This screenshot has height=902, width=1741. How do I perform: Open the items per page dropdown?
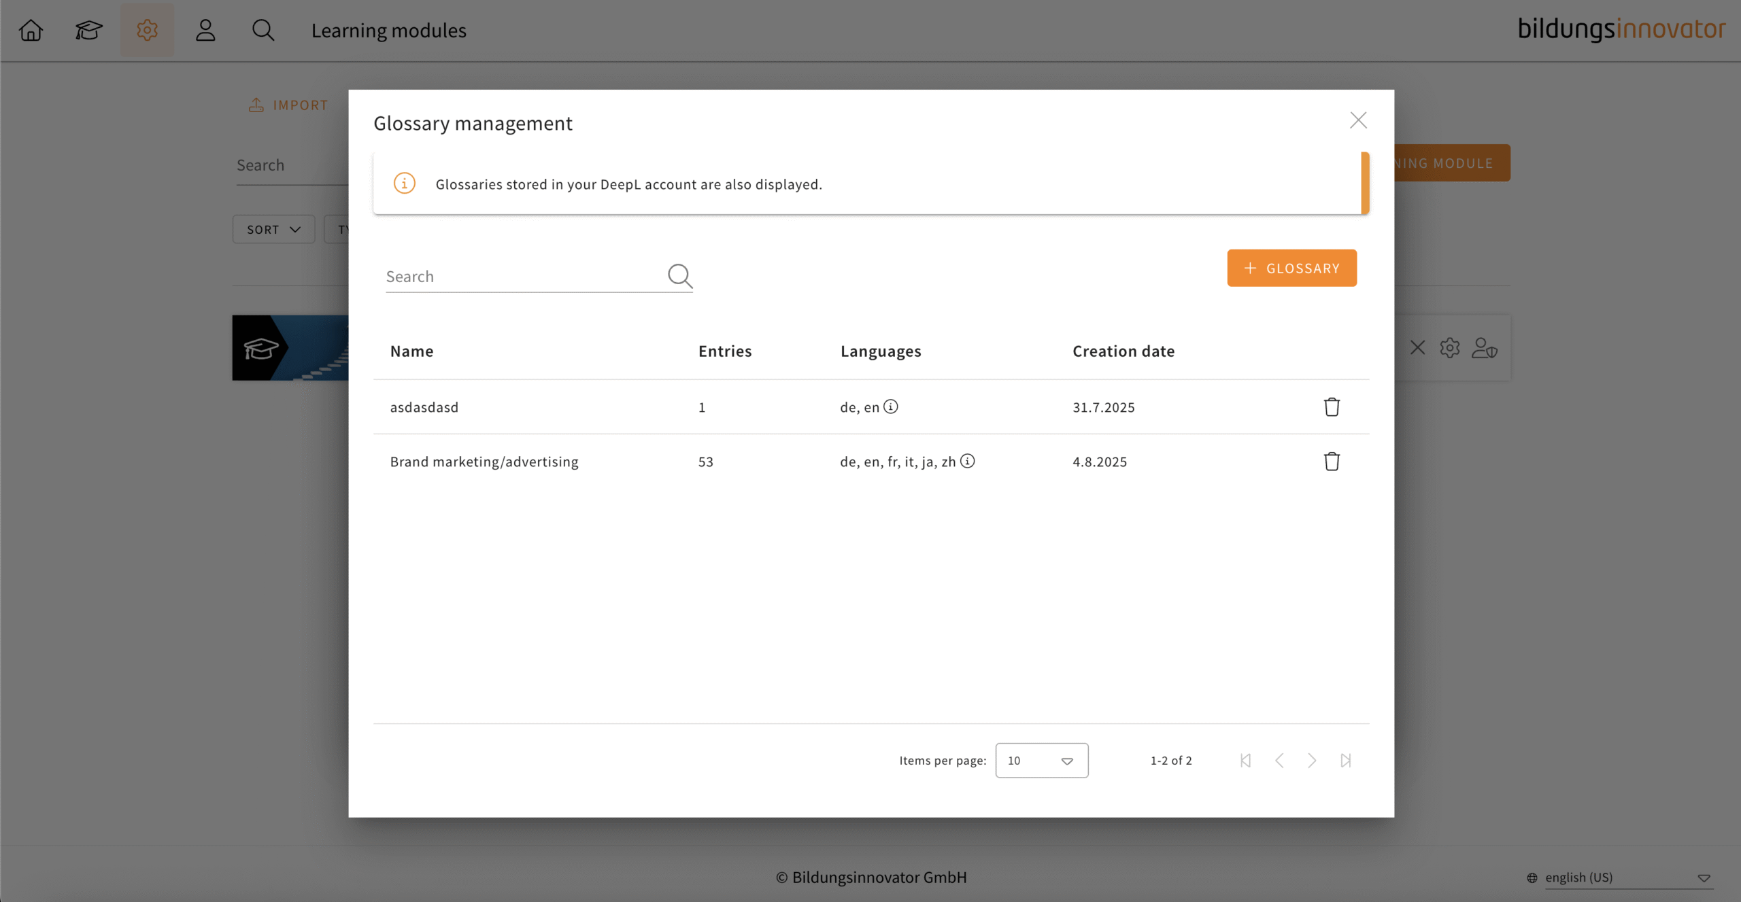pos(1041,760)
